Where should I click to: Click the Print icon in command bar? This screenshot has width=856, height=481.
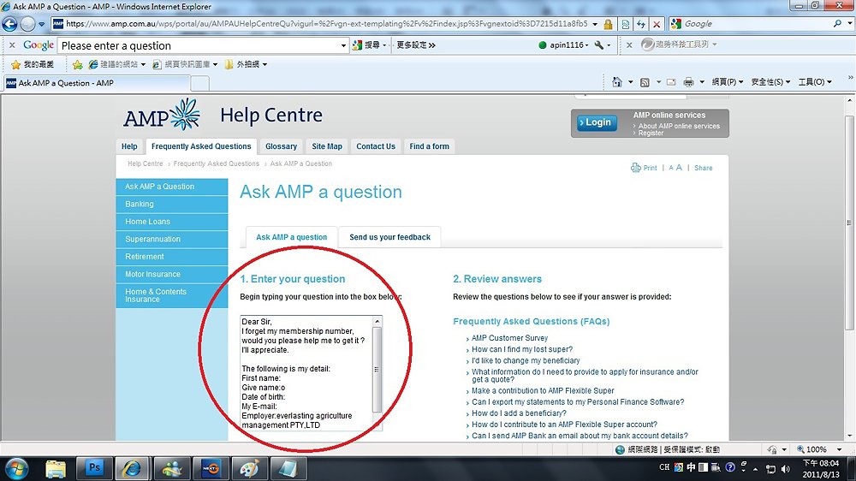(688, 82)
